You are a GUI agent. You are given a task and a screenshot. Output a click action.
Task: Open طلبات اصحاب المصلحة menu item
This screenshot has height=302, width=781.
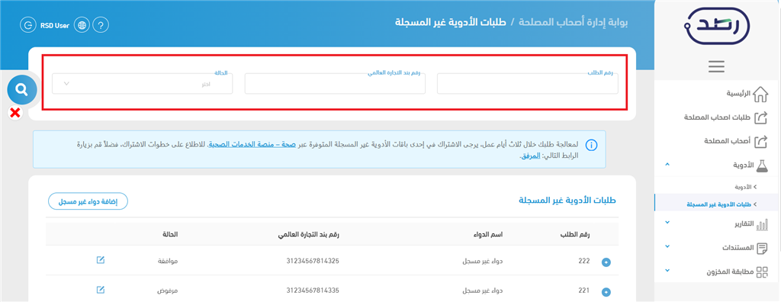[x=717, y=117]
